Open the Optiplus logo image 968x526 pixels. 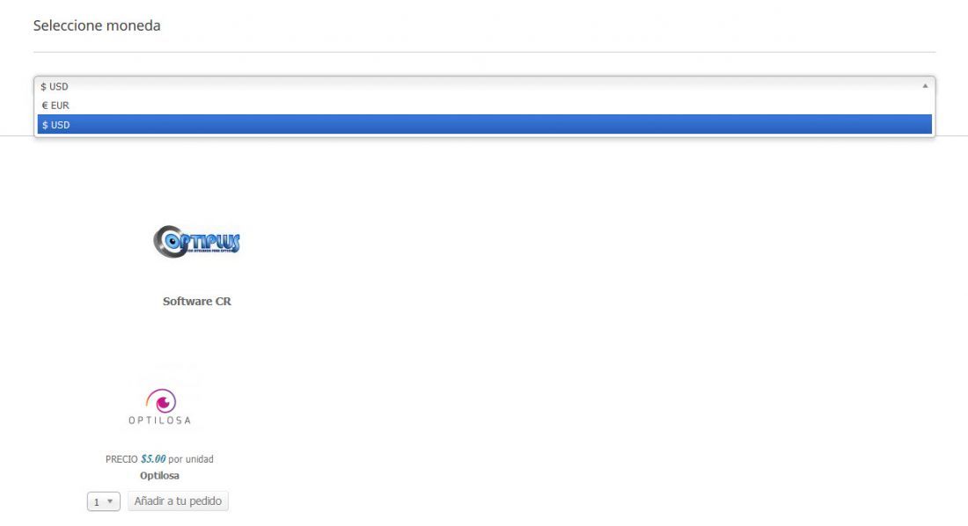(x=196, y=241)
